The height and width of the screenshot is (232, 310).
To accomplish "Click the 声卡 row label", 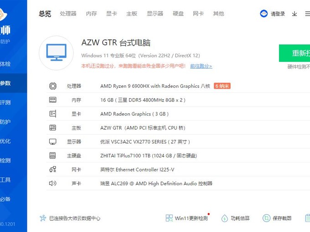I will [x=76, y=183].
